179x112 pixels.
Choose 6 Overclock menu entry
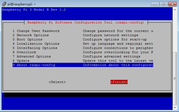(24, 52)
